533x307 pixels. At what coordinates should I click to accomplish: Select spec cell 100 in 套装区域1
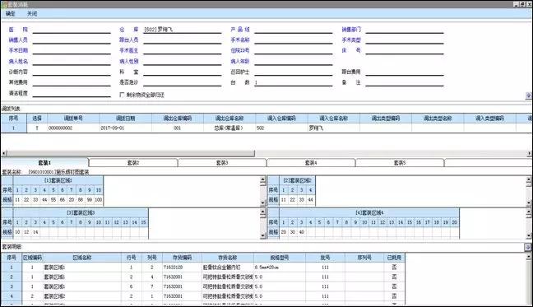[x=99, y=199]
